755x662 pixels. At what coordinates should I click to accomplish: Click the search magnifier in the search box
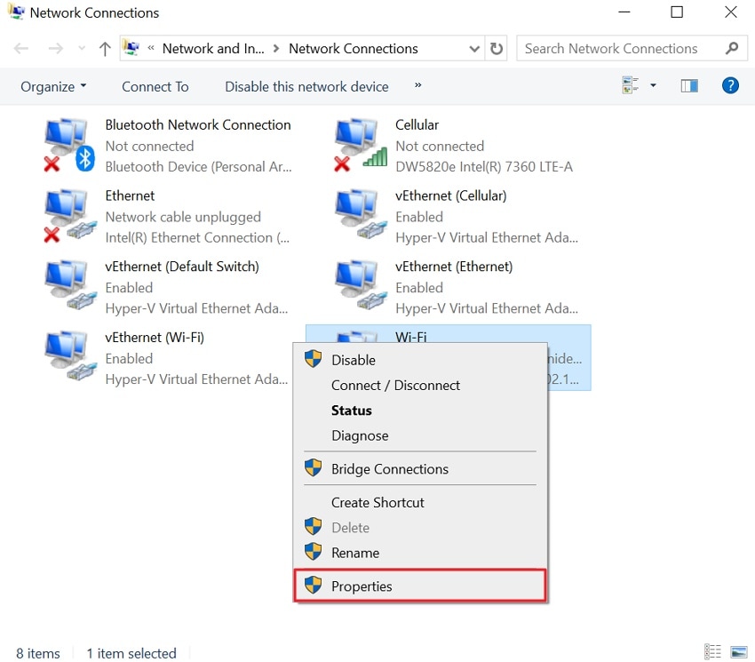[x=731, y=48]
